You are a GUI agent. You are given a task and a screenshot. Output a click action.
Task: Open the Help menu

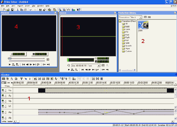(48, 6)
